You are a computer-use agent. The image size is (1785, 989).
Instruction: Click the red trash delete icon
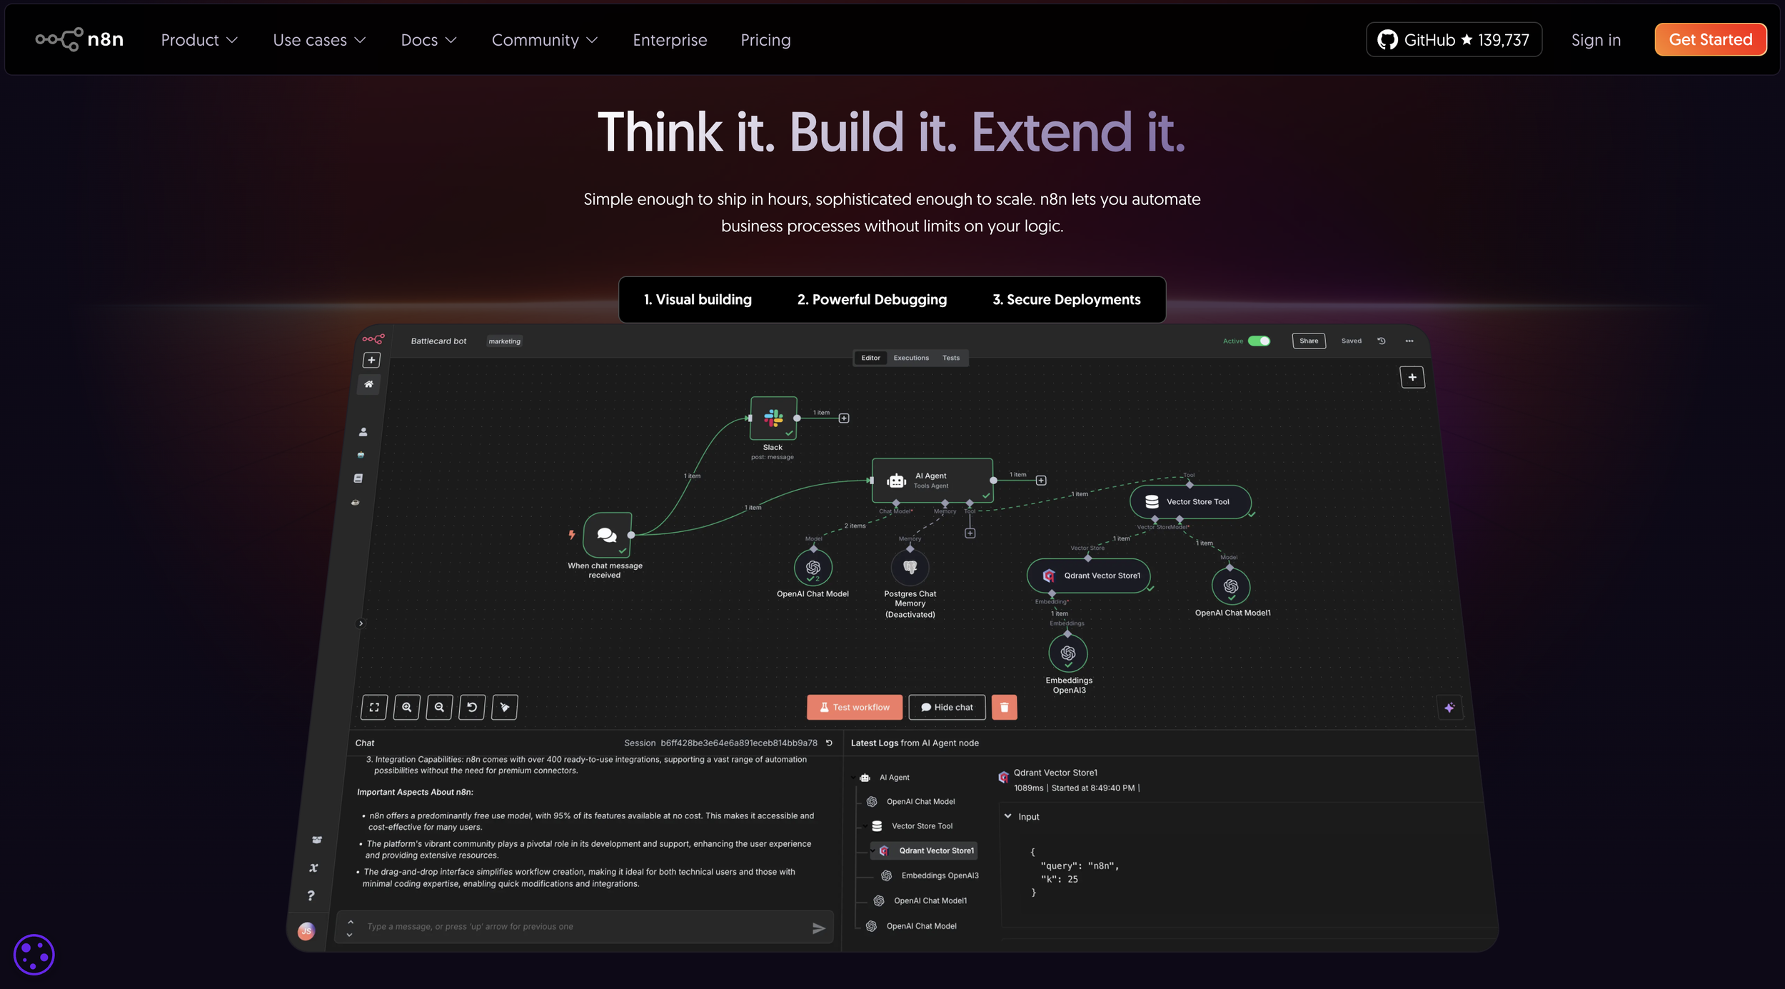point(1004,707)
